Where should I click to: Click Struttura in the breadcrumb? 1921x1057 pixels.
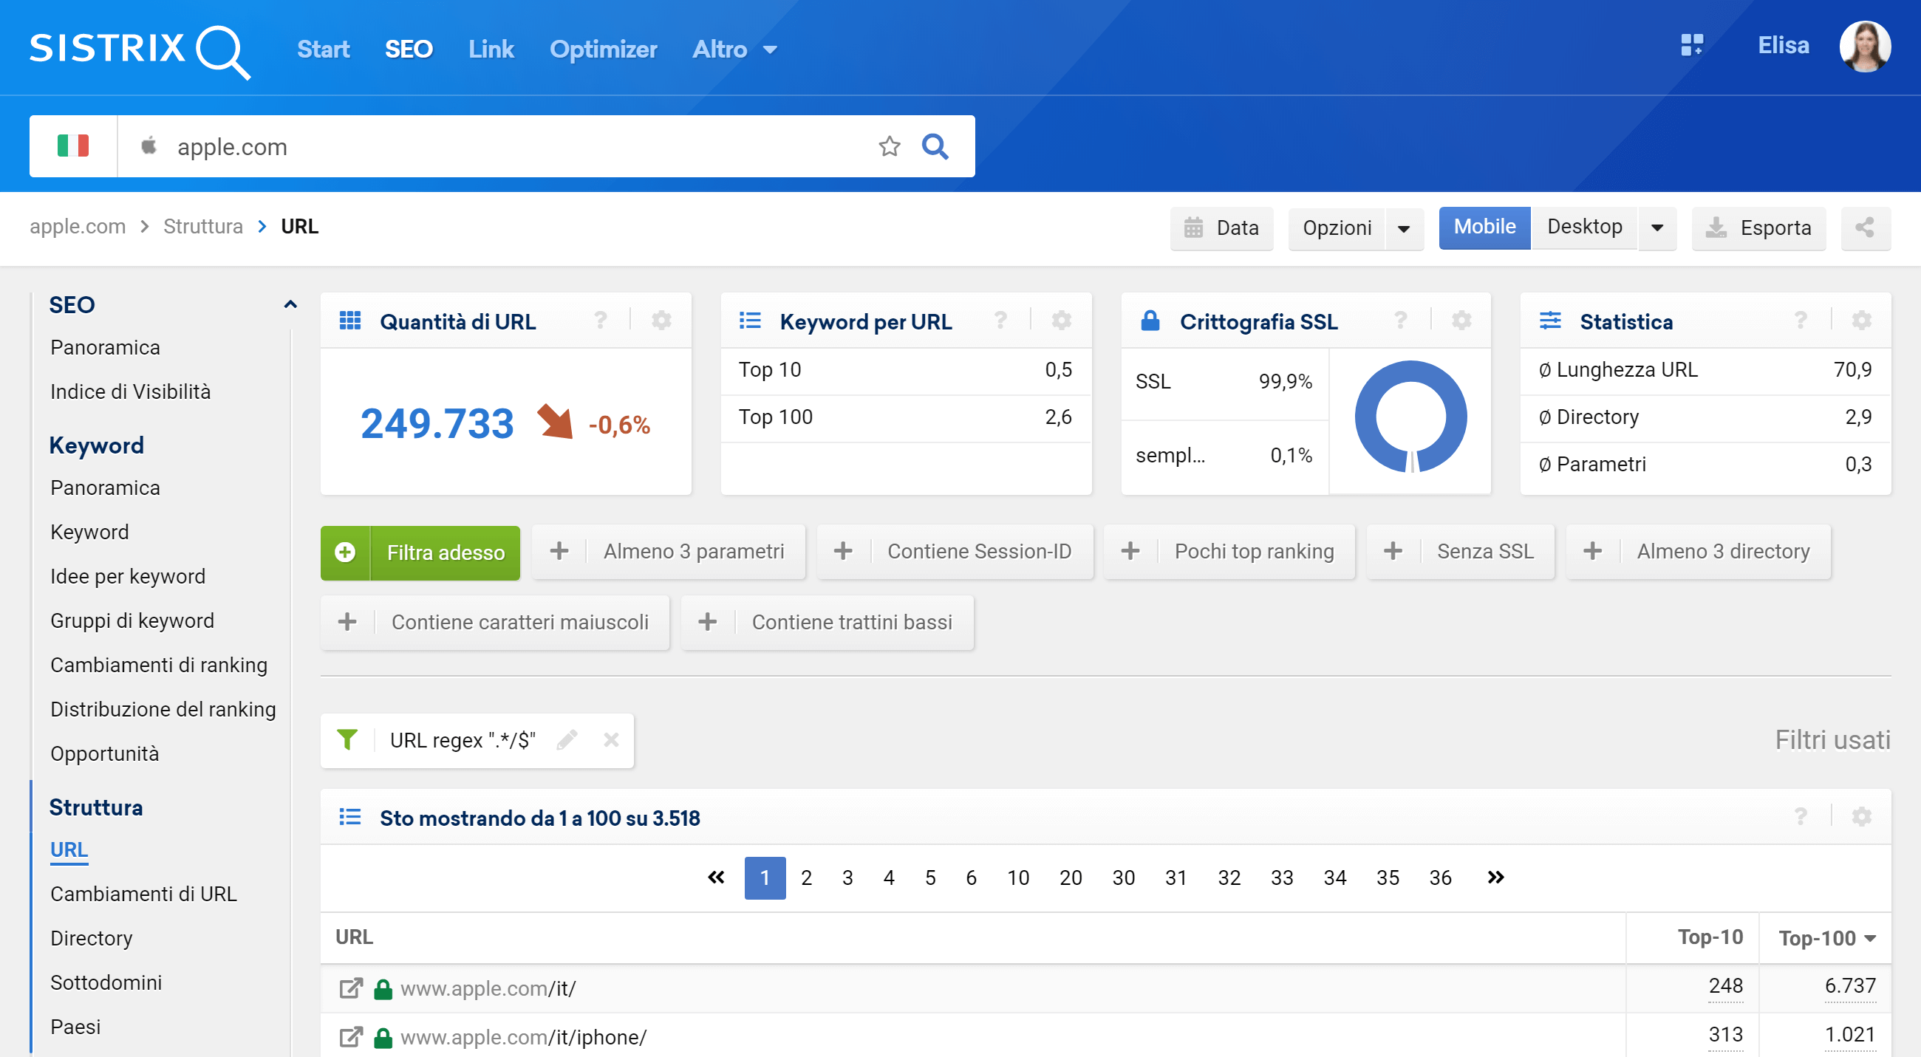(x=203, y=226)
